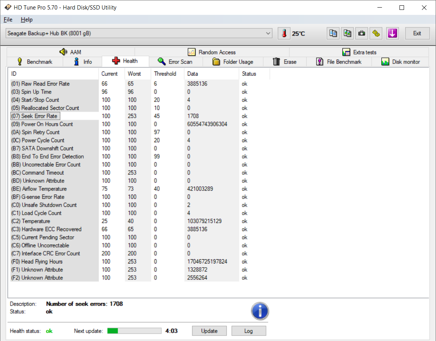Click the Threshold column header
Image resolution: width=436 pixels, height=341 pixels.
[167, 74]
